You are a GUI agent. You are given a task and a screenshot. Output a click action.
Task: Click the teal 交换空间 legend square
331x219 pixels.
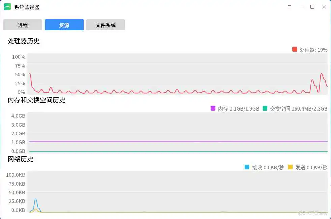pyautogui.click(x=265, y=108)
